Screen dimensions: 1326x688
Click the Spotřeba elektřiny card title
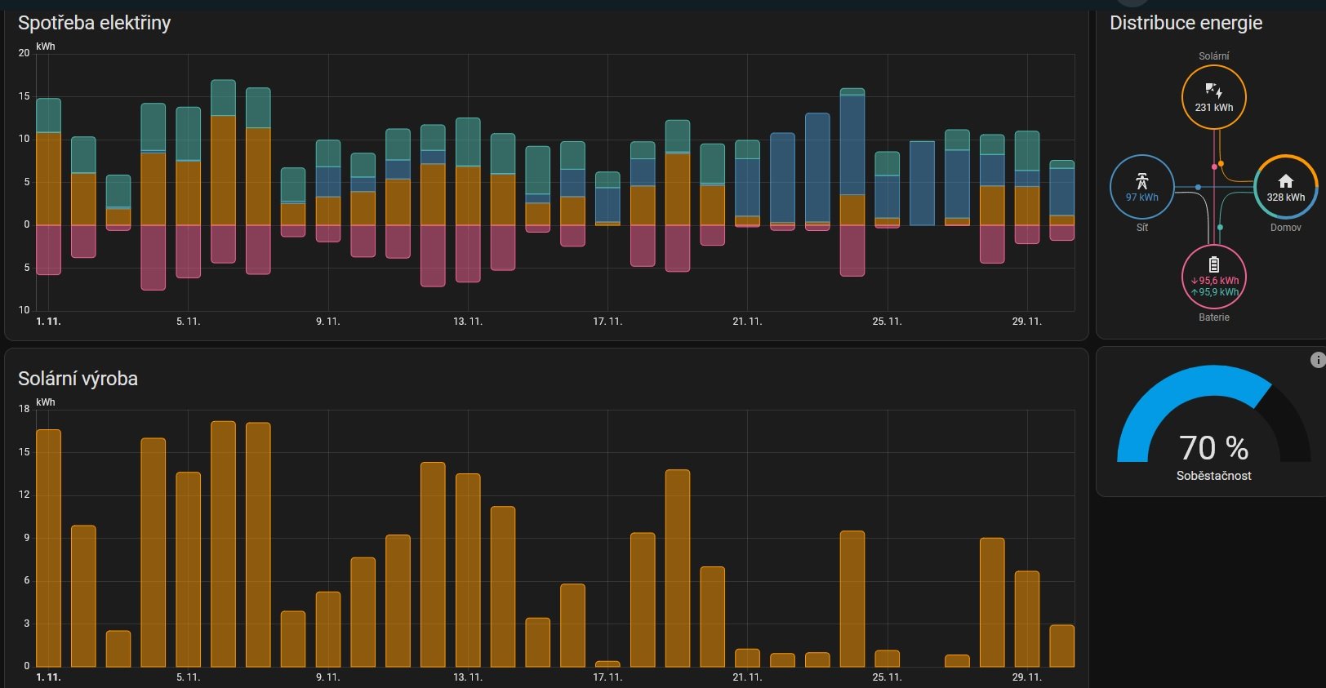coord(94,23)
